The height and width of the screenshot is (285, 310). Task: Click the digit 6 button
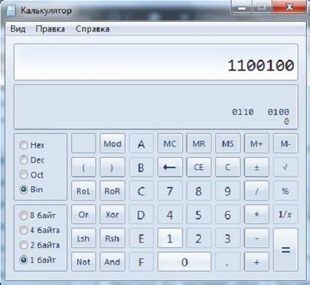click(x=228, y=214)
